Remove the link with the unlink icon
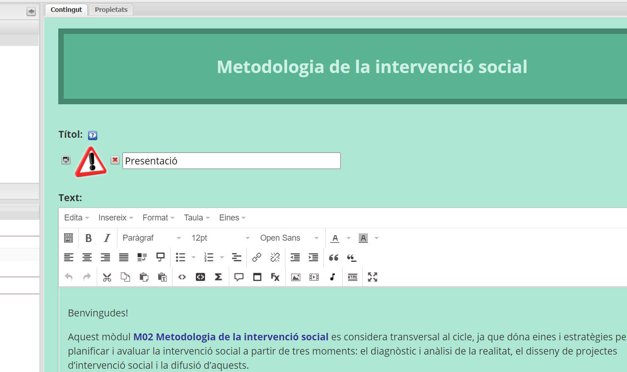 click(275, 257)
